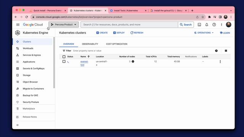
Task: Sort clusters by Name column
Action: pos(85,57)
